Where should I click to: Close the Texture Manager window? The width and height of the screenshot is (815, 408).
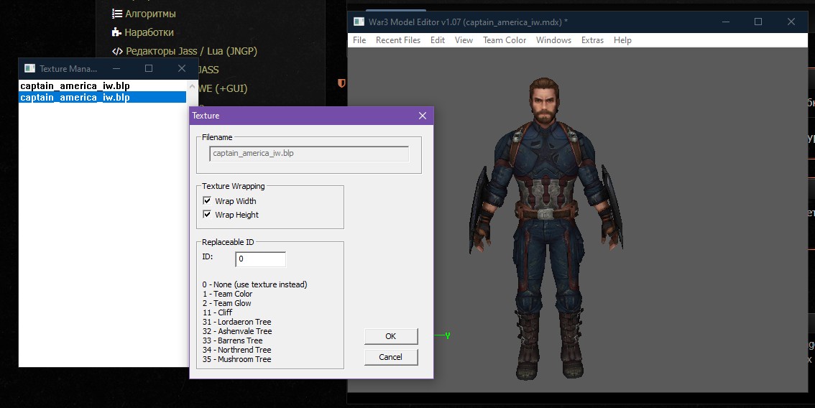click(x=181, y=68)
